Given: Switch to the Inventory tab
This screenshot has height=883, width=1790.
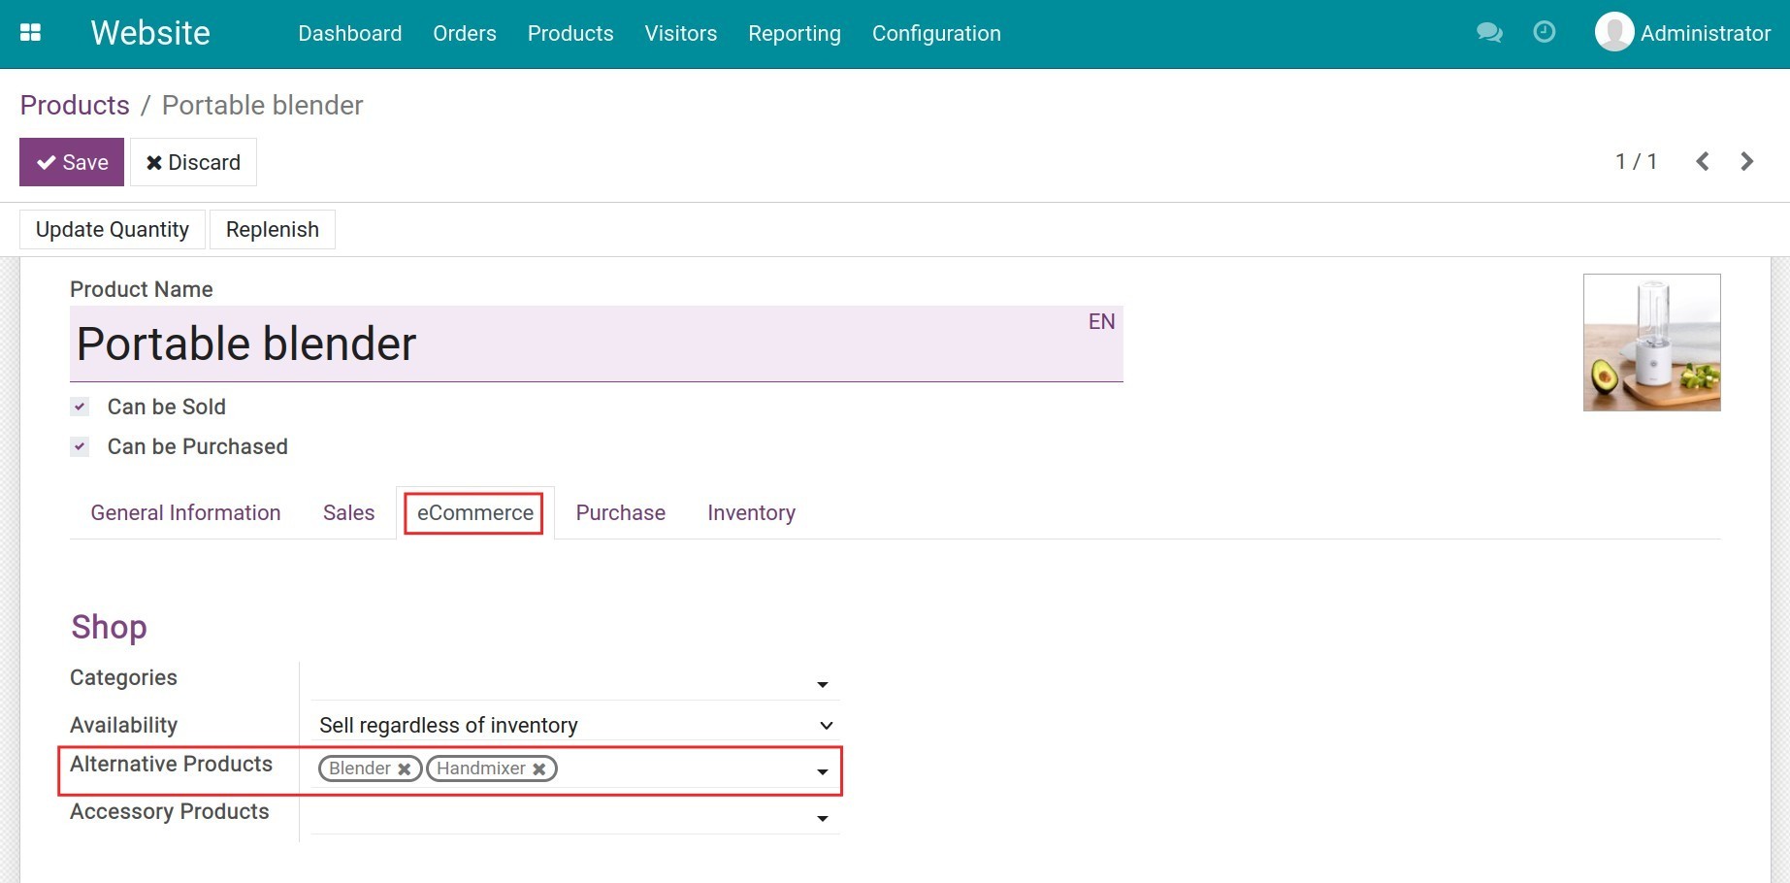Looking at the screenshot, I should click(x=751, y=513).
